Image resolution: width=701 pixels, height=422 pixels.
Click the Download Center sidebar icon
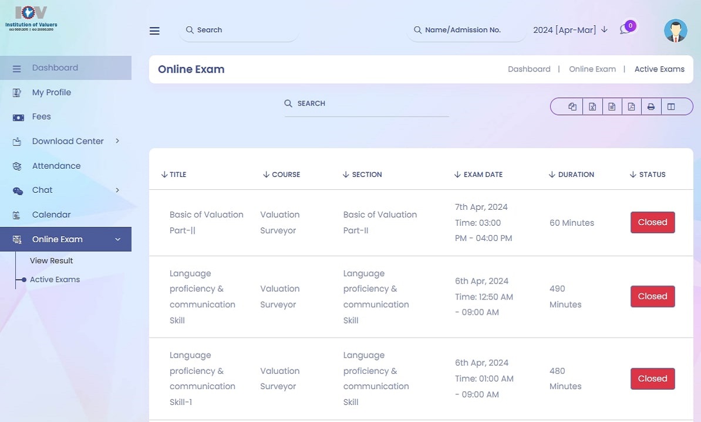coord(17,142)
